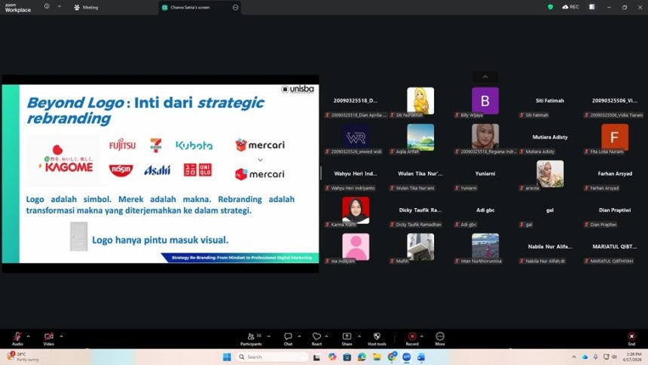Expand dropdown next to meeting info icon
The width and height of the screenshot is (648, 365).
[x=59, y=7]
